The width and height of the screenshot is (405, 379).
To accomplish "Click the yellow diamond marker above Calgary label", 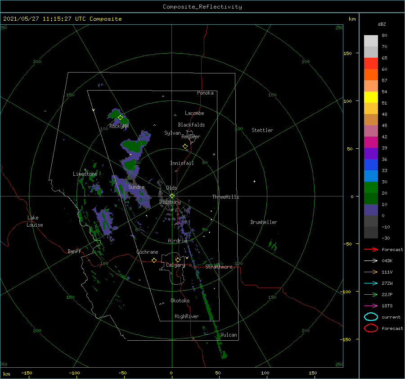I will (178, 260).
